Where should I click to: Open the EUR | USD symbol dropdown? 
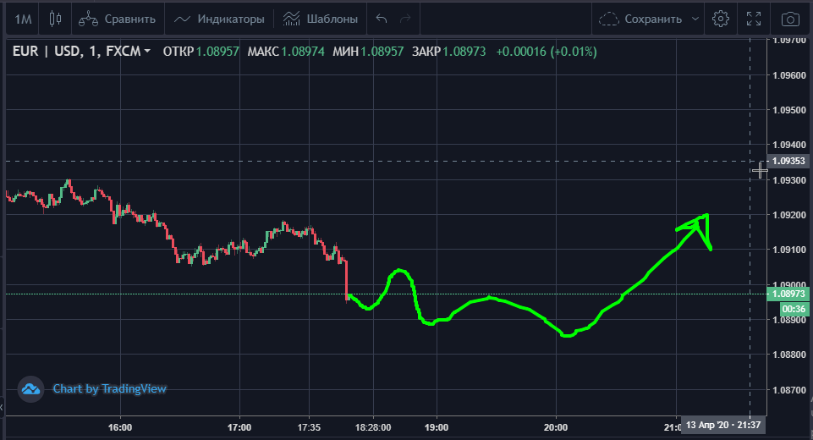click(81, 52)
